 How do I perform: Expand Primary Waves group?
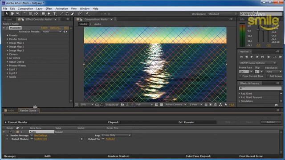[8, 66]
